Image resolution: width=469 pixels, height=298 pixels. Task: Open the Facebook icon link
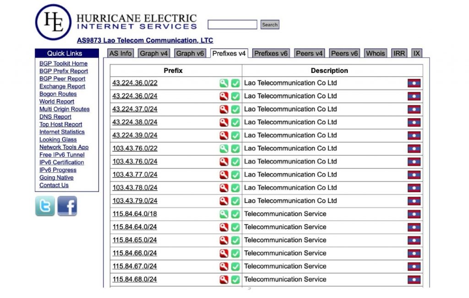point(67,206)
